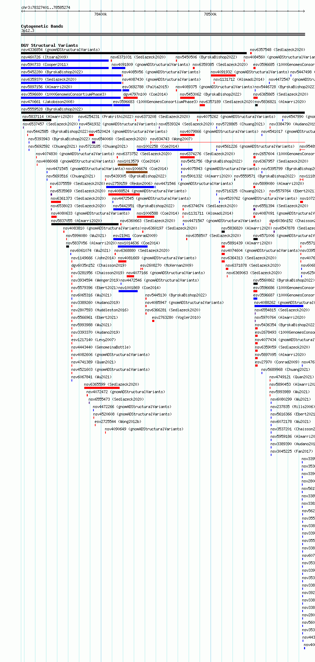The height and width of the screenshot is (662, 315).
Task: Select nsv2807593 (Huddleston2016) label
Action: coord(100,310)
